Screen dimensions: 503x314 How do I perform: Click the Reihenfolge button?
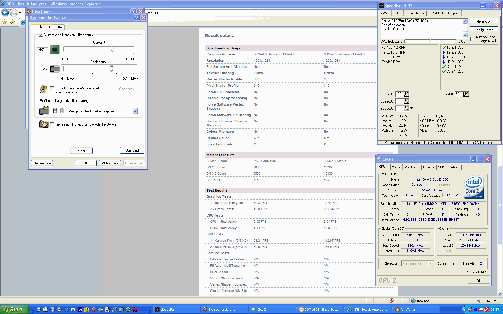(42, 163)
